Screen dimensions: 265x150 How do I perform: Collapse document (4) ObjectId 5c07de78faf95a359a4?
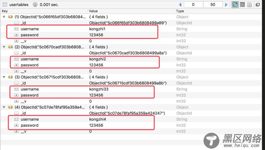click(x=4, y=107)
